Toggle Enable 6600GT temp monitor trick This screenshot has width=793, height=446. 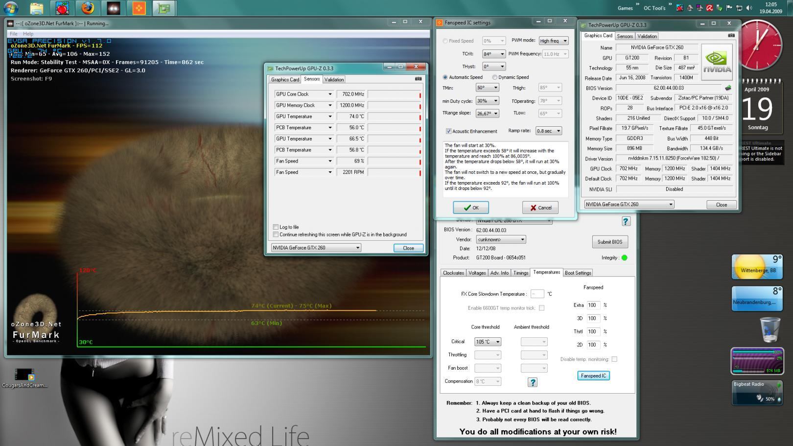point(541,308)
